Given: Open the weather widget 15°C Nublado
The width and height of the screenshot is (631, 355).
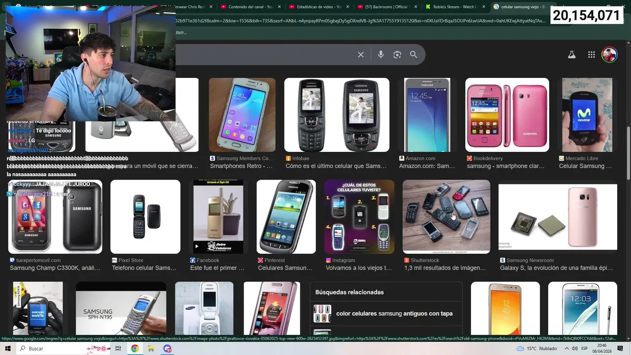Looking at the screenshot, I should coord(536,349).
